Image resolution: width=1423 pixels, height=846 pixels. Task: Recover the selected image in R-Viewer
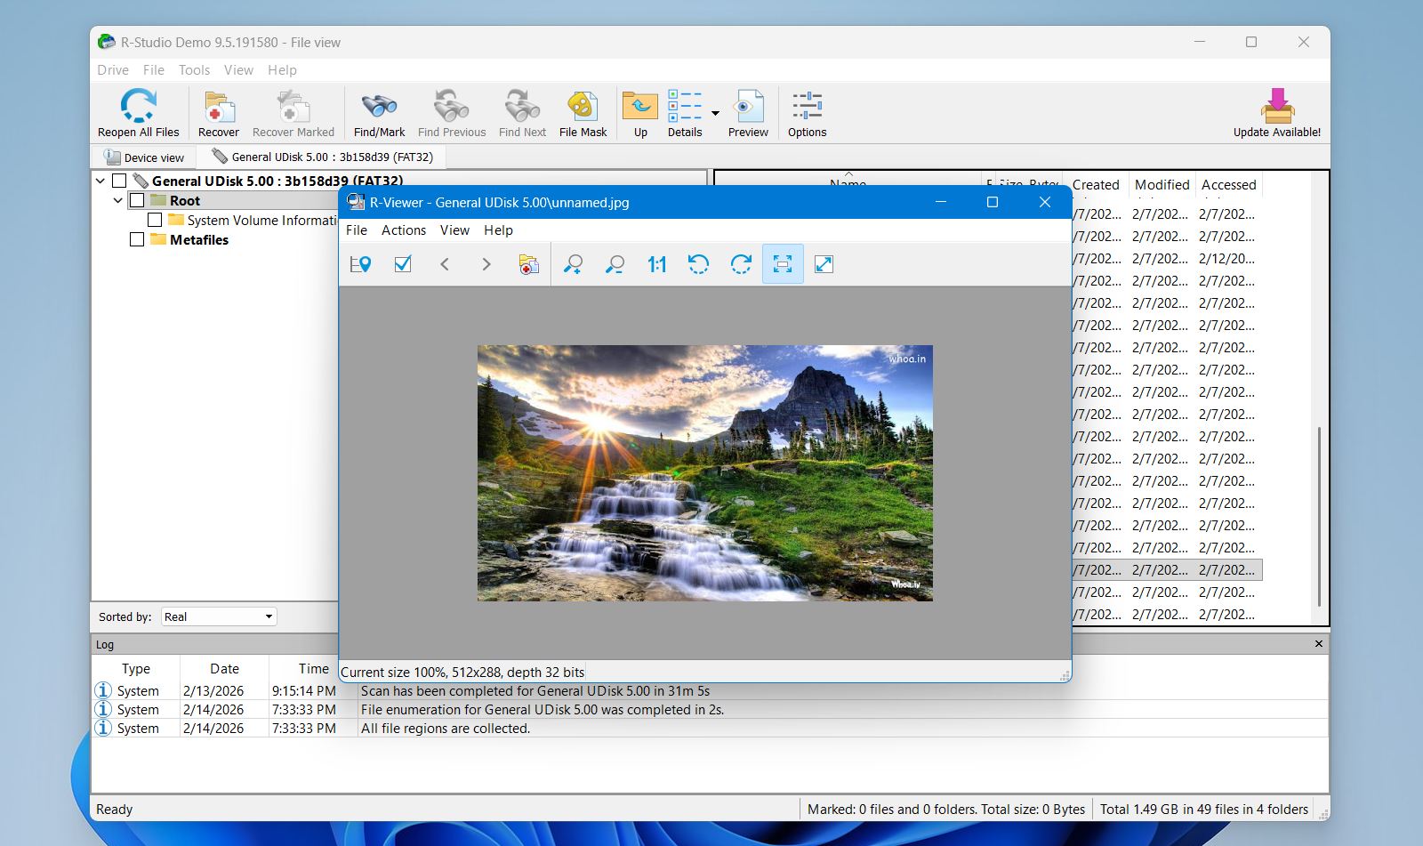[529, 263]
